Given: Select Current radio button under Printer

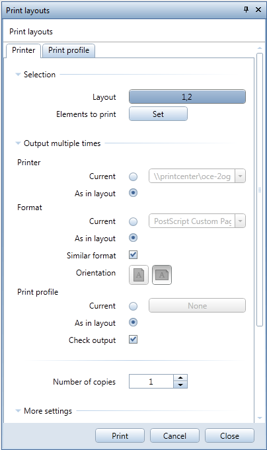Looking at the screenshot, I should pos(133,176).
